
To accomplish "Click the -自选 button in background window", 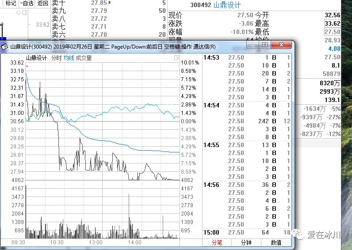I will point(27,3).
